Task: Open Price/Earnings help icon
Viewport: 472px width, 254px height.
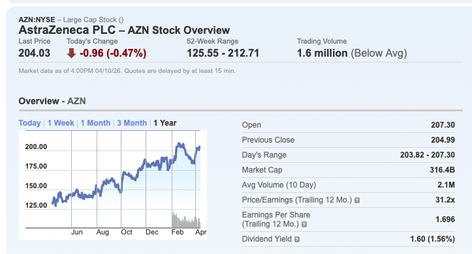Action: 357,200
